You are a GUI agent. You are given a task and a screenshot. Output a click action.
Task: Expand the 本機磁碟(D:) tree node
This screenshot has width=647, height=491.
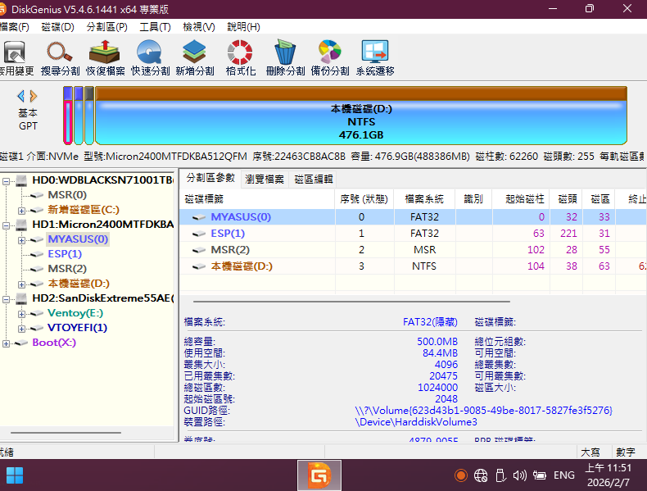(21, 284)
